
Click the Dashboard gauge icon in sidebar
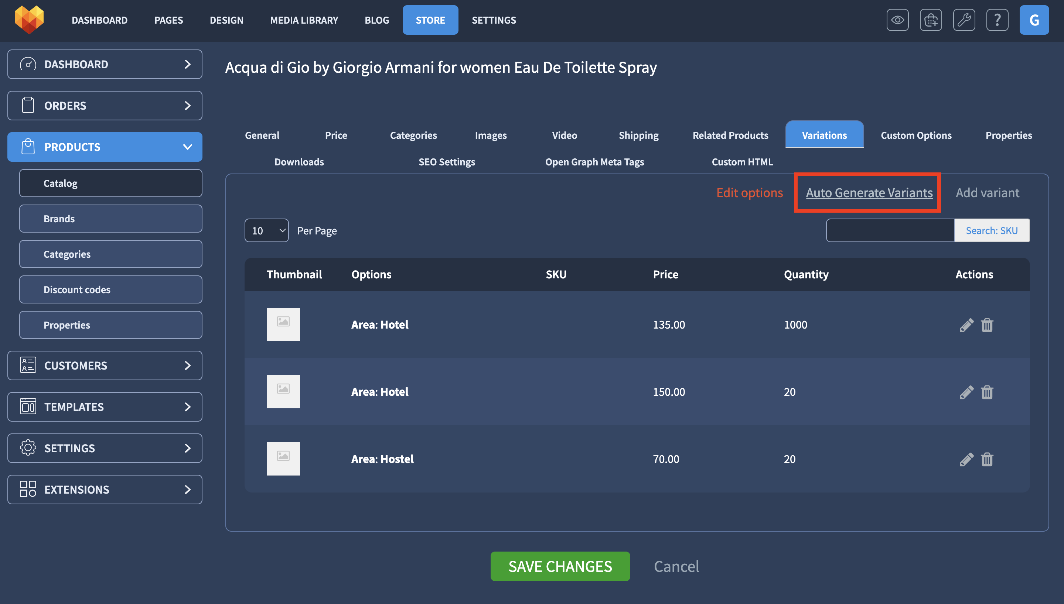pos(28,64)
